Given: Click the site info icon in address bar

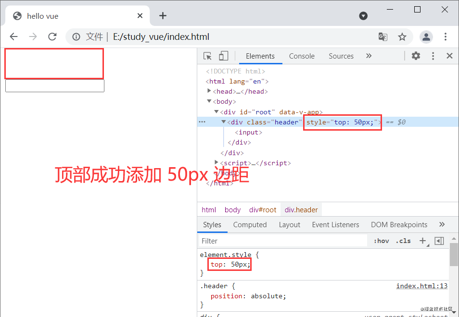Looking at the screenshot, I should pos(76,37).
